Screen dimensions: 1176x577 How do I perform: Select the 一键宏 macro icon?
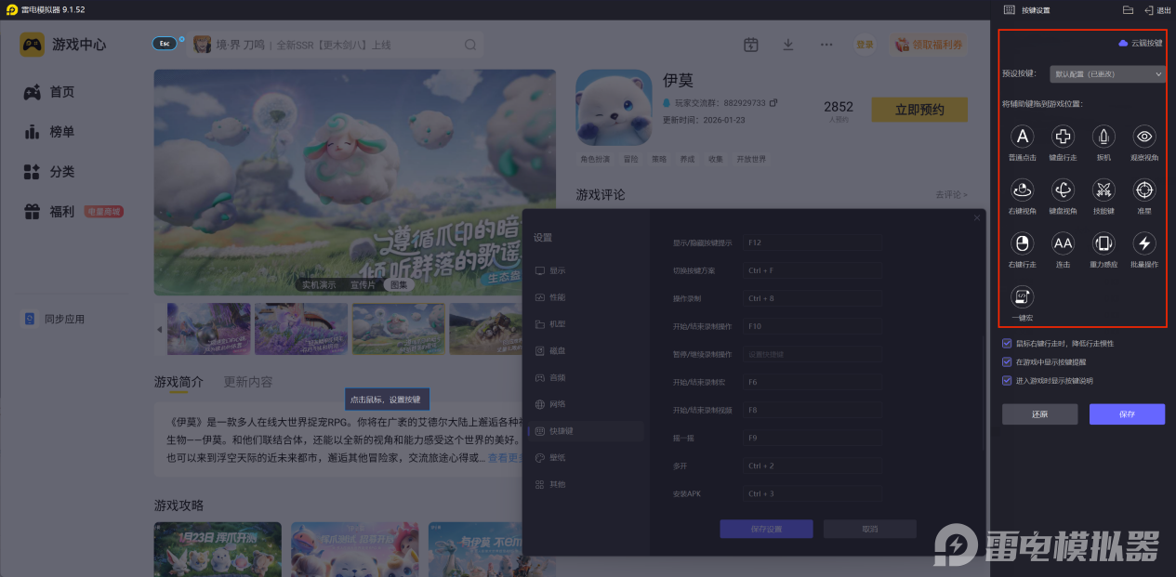[x=1023, y=296]
